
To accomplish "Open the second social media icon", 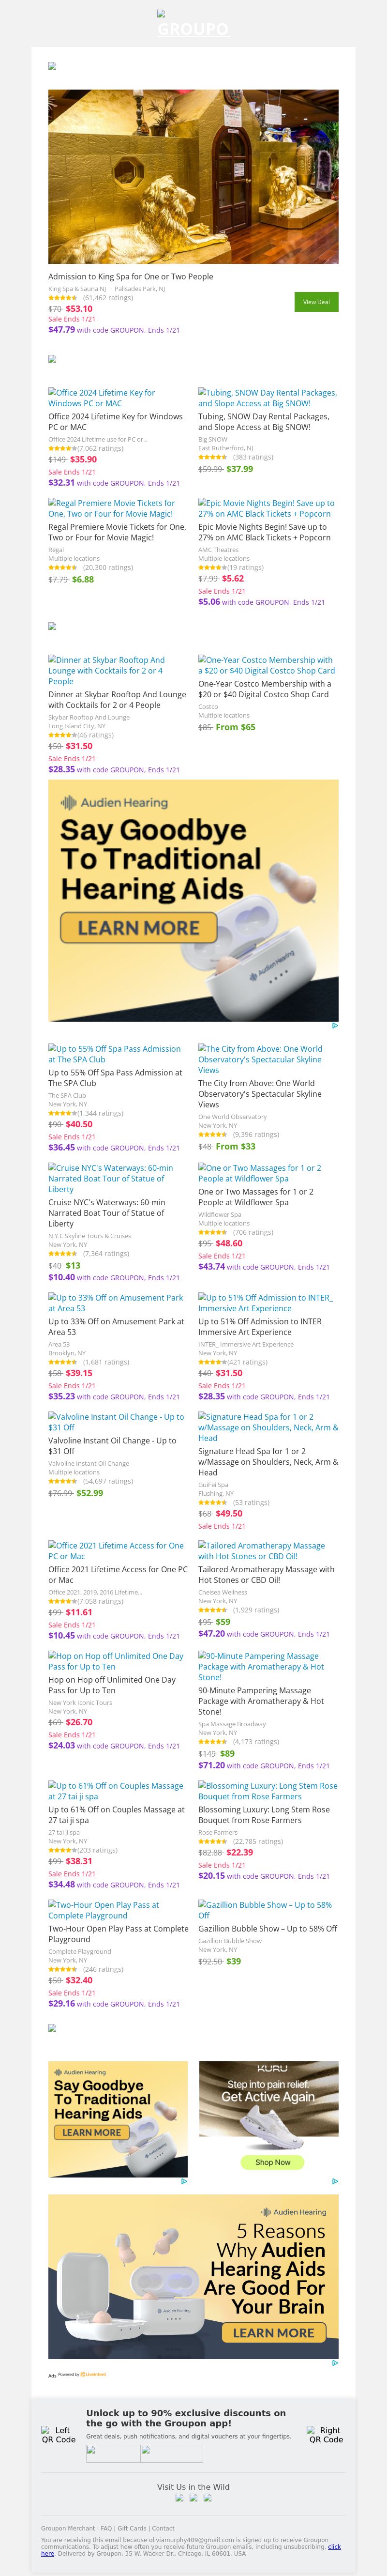I will click(193, 2497).
